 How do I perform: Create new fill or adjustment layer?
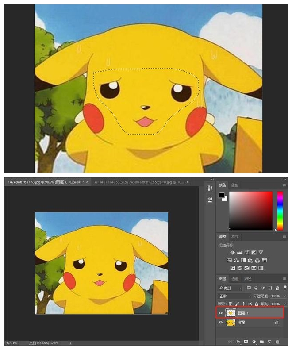coord(254,342)
